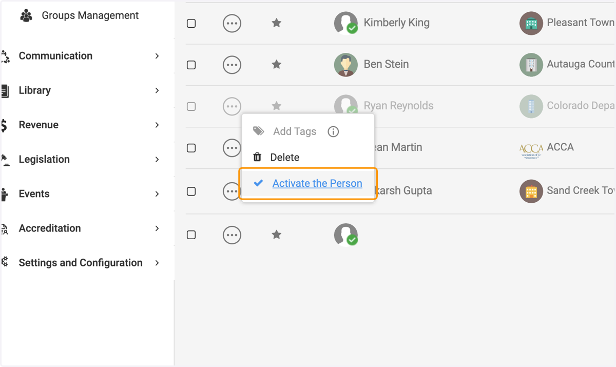This screenshot has height=367, width=616.
Task: Open the ACCA organization name
Action: pos(560,147)
